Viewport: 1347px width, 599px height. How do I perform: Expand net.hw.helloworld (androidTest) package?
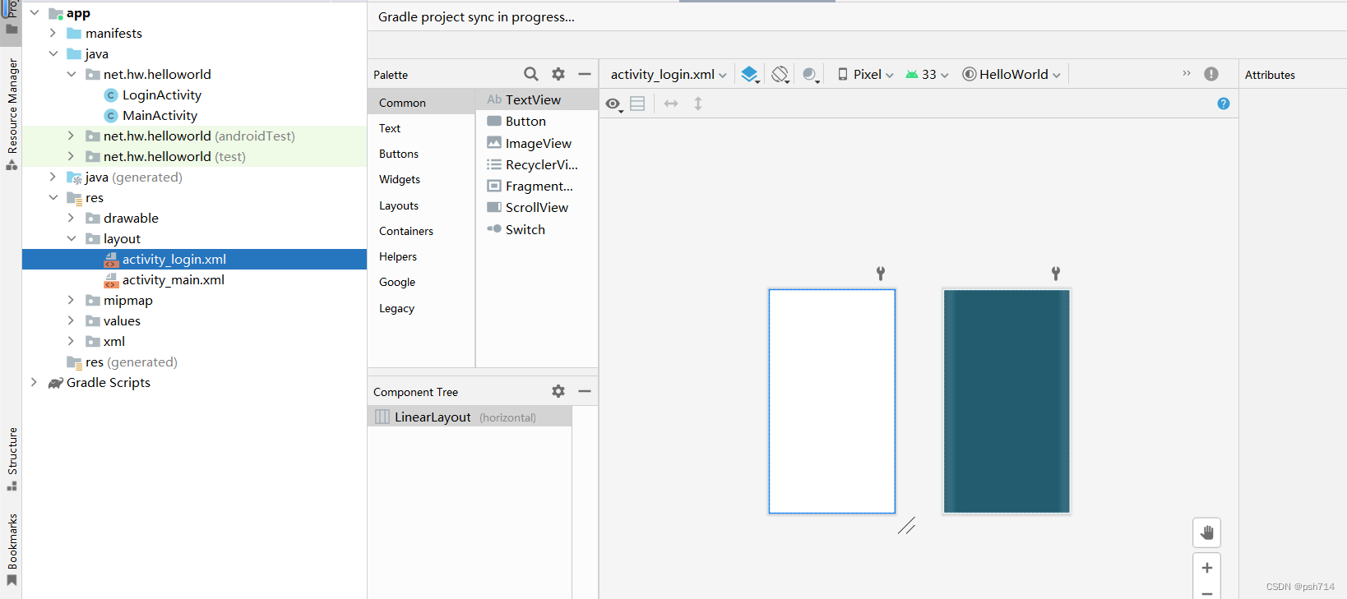click(x=71, y=136)
